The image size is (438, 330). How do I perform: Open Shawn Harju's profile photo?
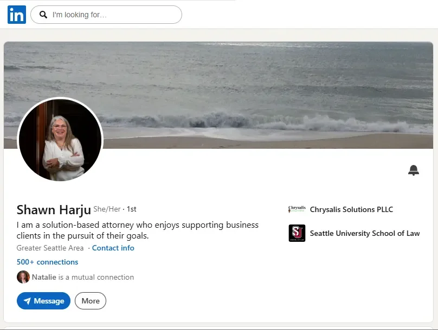pos(60,140)
